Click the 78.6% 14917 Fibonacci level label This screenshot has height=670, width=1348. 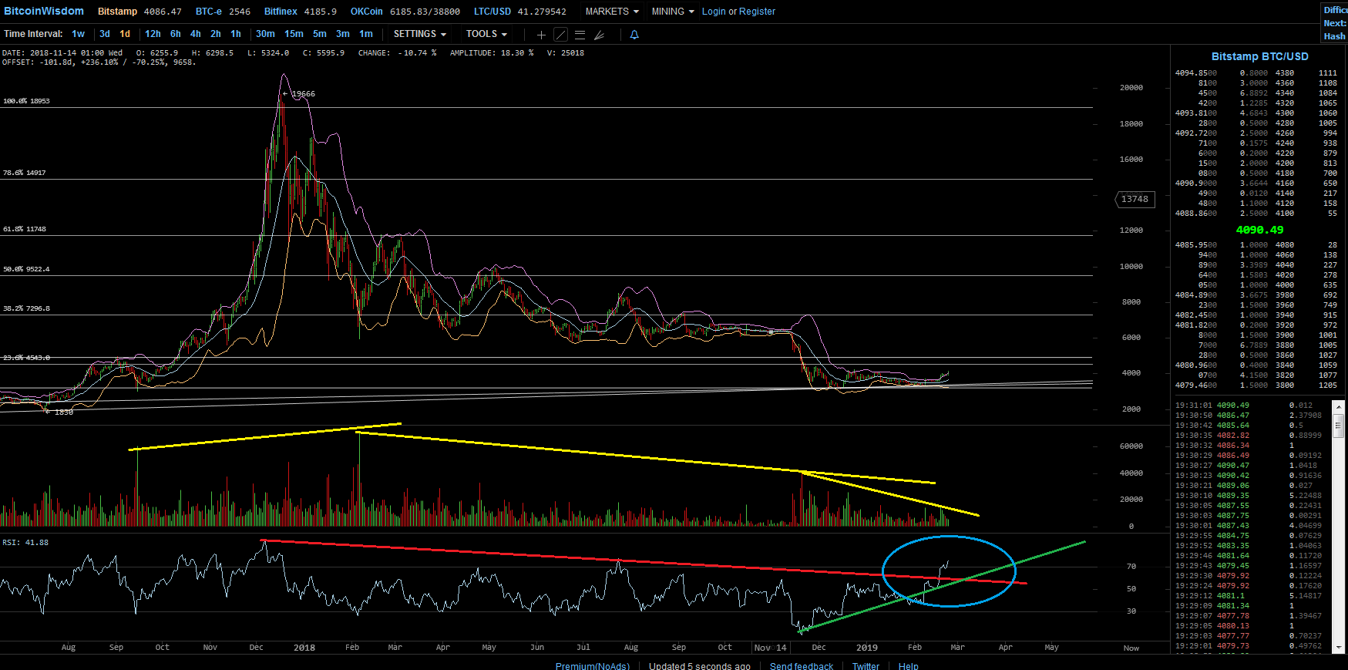point(24,173)
